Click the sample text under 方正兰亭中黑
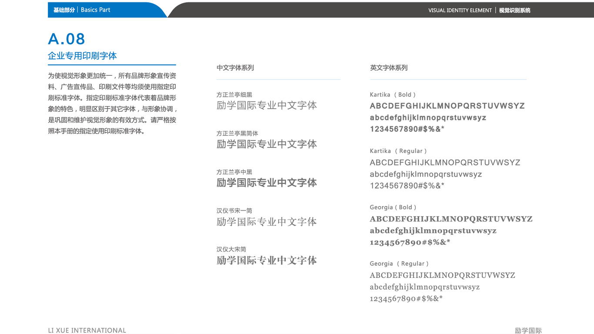The height and width of the screenshot is (334, 594). [267, 183]
